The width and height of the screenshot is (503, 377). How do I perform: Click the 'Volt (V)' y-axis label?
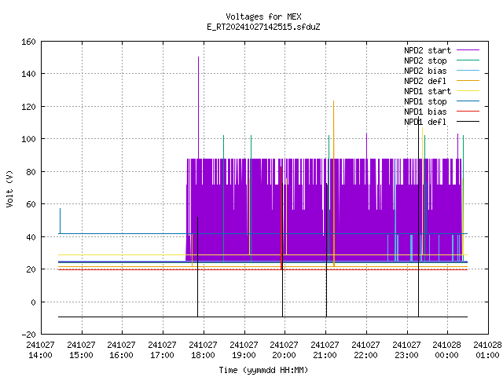pos(9,188)
